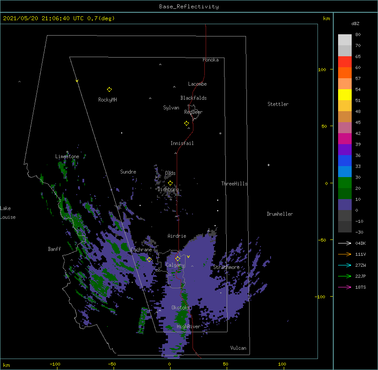Select the dark green 20 dBZ legend swatch
Viewport: 378px width, 370px height.
click(x=345, y=194)
